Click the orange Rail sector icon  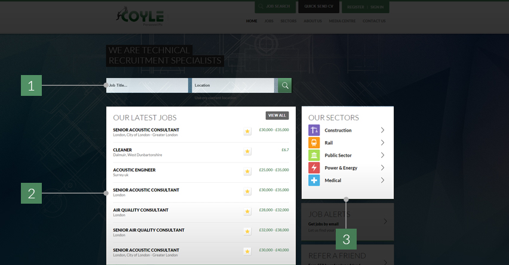(314, 142)
